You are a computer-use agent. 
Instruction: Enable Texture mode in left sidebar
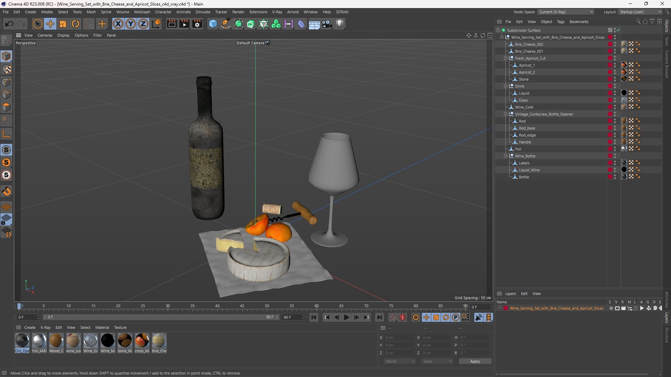coord(6,69)
